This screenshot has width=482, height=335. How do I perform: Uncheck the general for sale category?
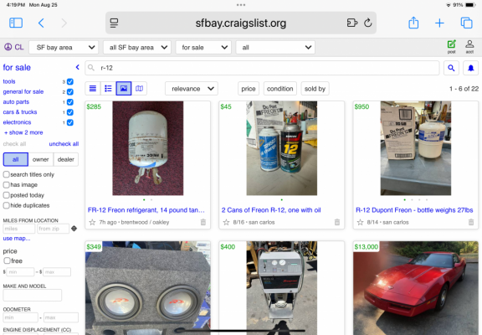click(70, 91)
